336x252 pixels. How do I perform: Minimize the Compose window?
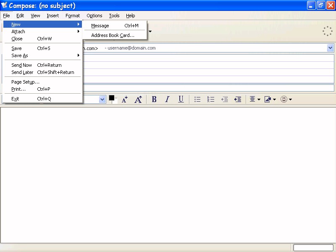[311, 5]
